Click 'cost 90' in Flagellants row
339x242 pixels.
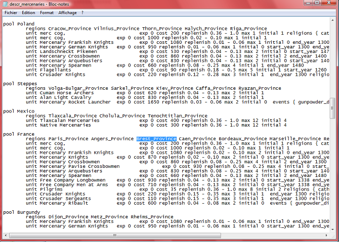(166, 70)
